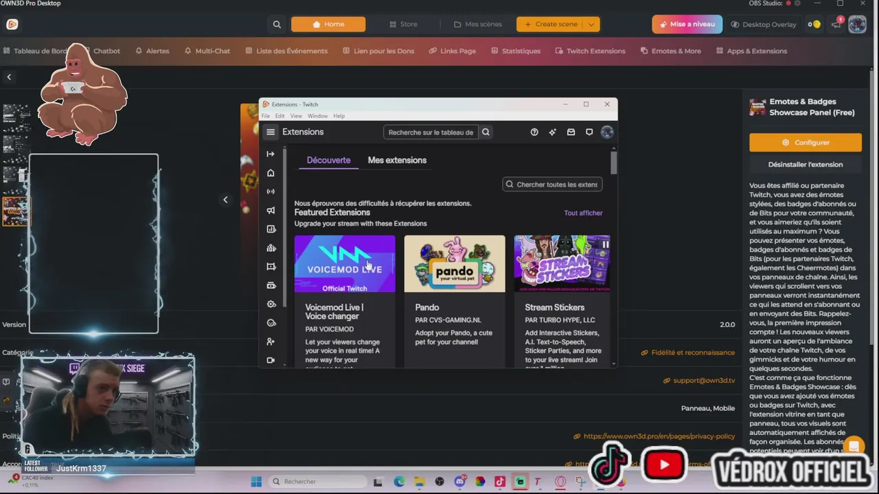Open the OWN3D profile avatar
Screen dimensions: 879x494
point(857,25)
